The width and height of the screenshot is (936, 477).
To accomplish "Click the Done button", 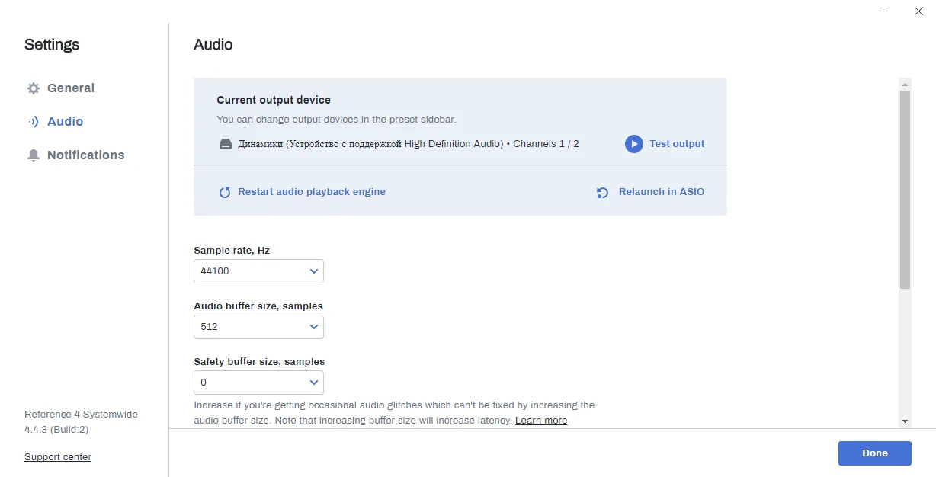I will [875, 453].
